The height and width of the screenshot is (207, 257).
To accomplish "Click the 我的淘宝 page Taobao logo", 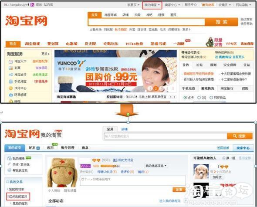I will click(22, 134).
